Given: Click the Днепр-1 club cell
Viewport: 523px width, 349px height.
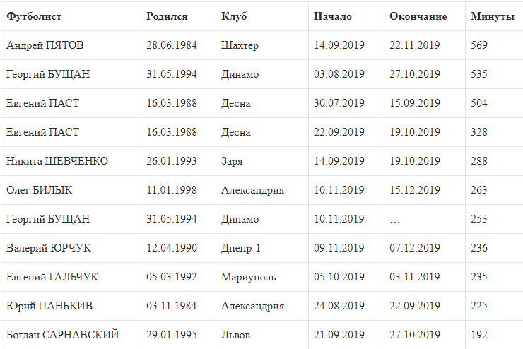Looking at the screenshot, I should pyautogui.click(x=241, y=248).
